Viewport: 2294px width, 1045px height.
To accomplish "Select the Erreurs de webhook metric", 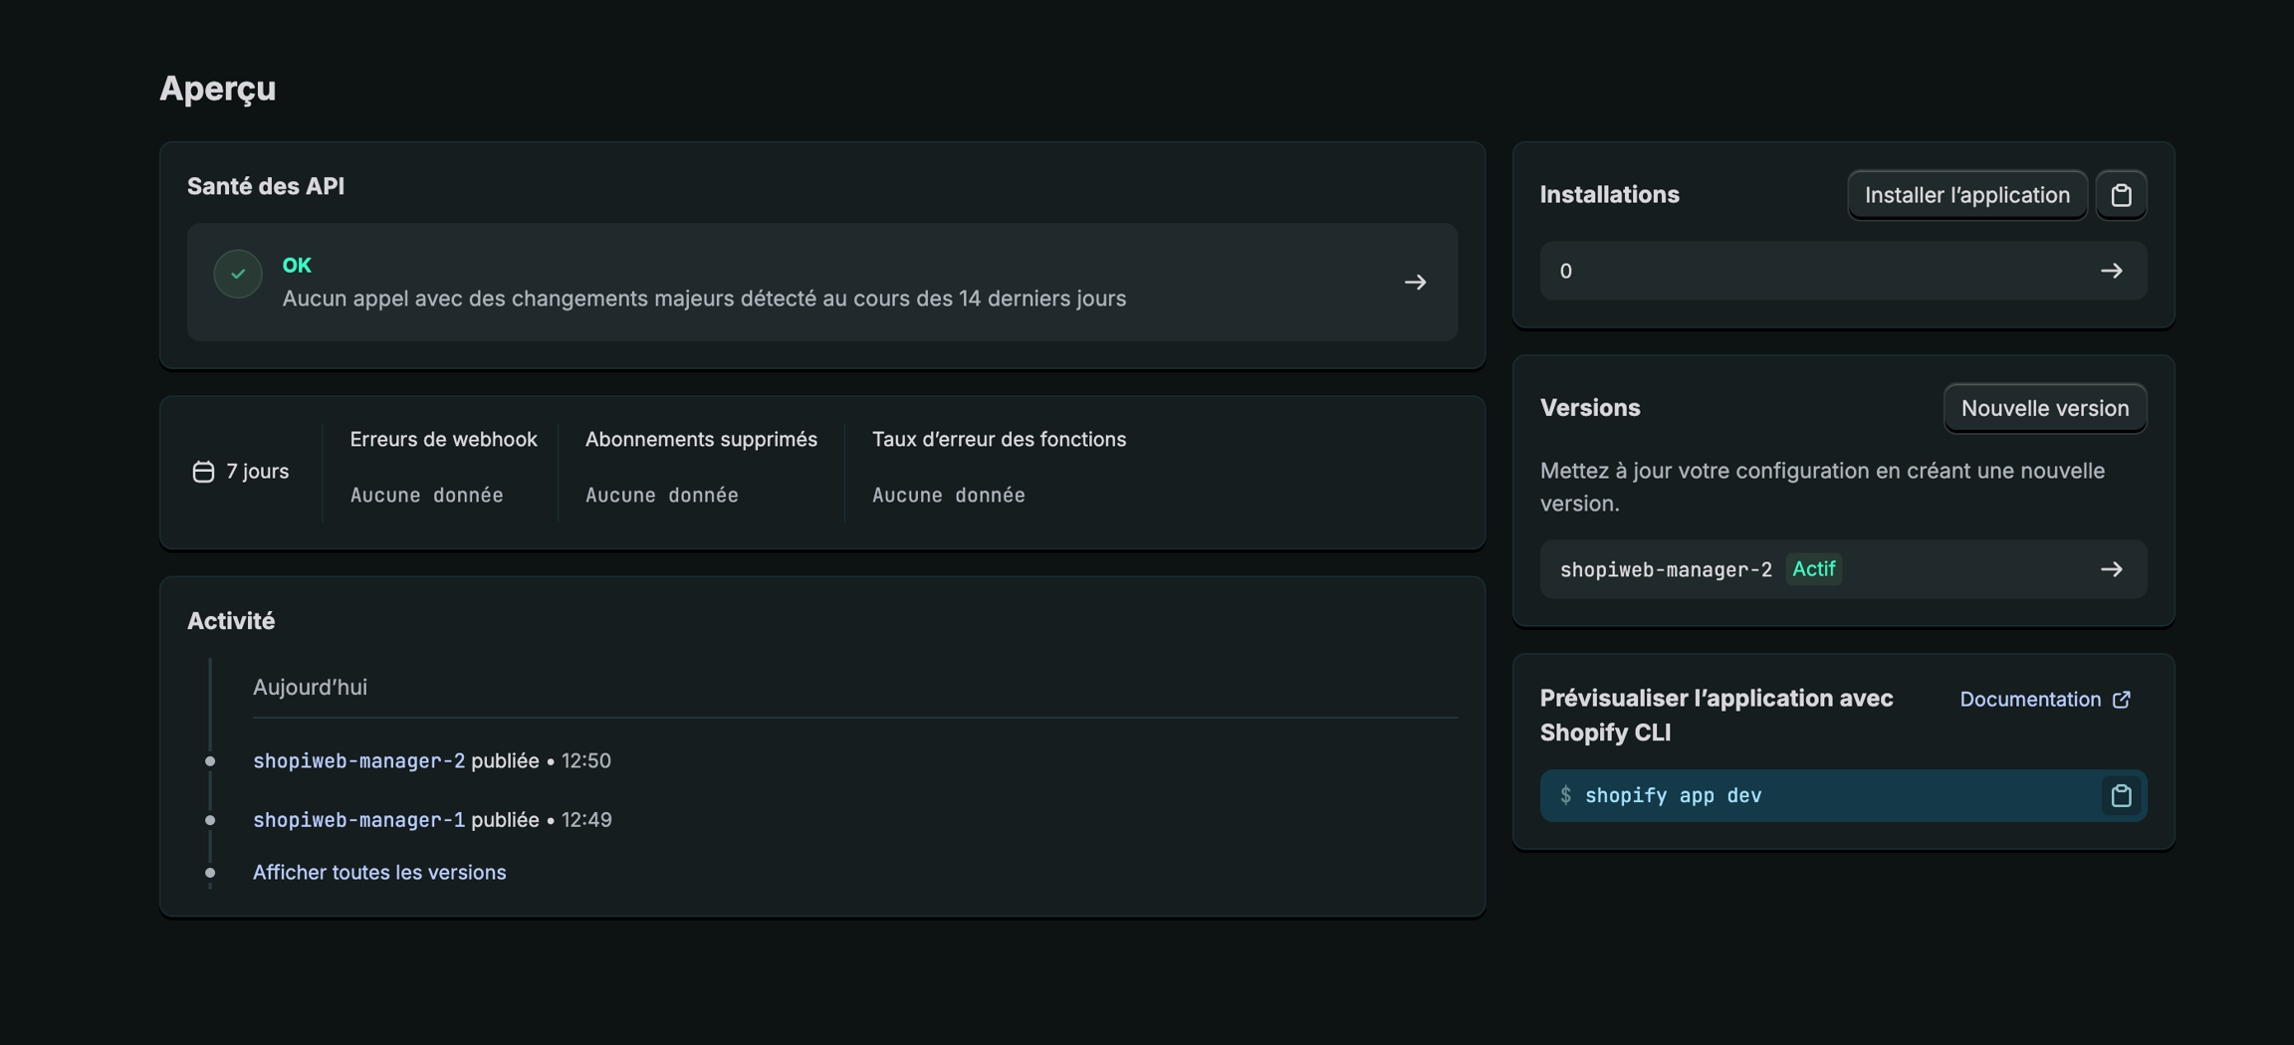I will (x=443, y=440).
